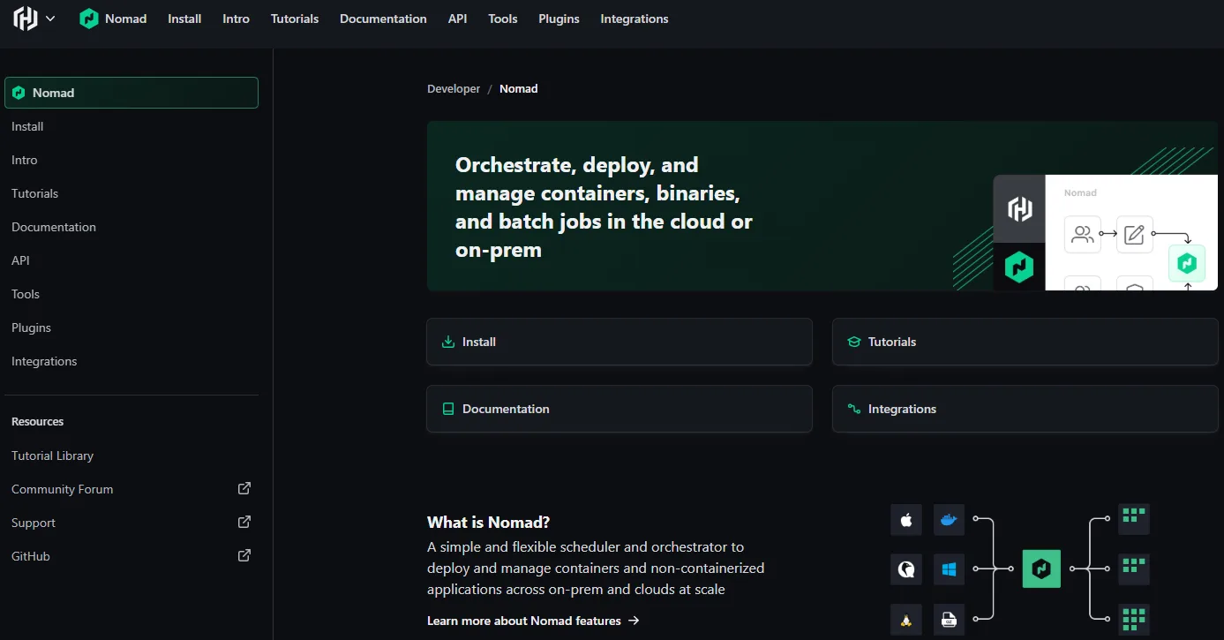Viewport: 1224px width, 640px height.
Task: Click the Nomad breadcrumb
Action: [518, 88]
